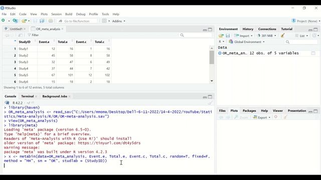Switch to the Background Jobs tab
Screen dimensions: 321x180
pyautogui.click(x=55, y=96)
